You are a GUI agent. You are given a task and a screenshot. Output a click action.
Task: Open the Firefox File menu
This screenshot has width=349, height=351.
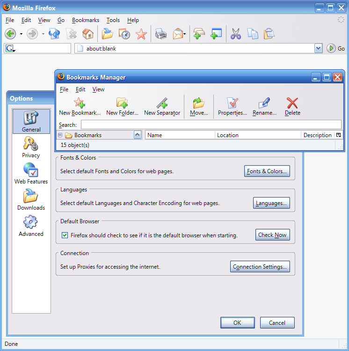pos(10,20)
